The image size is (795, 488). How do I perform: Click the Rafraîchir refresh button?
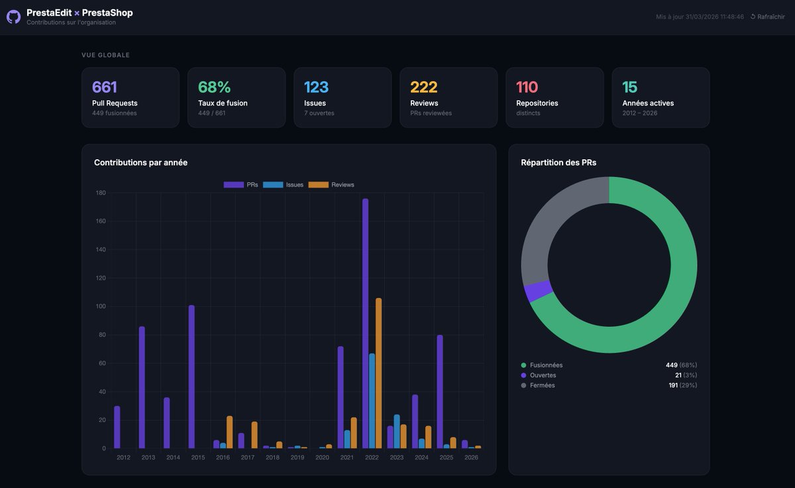pos(767,17)
